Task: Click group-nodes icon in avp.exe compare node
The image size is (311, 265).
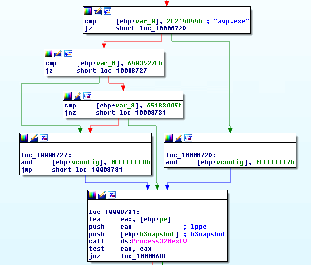Action: point(107,11)
